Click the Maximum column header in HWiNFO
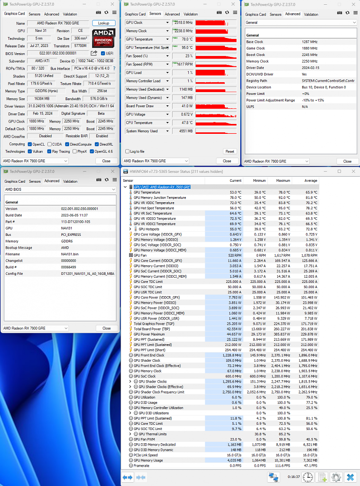This screenshot has width=360, height=486. click(x=283, y=180)
